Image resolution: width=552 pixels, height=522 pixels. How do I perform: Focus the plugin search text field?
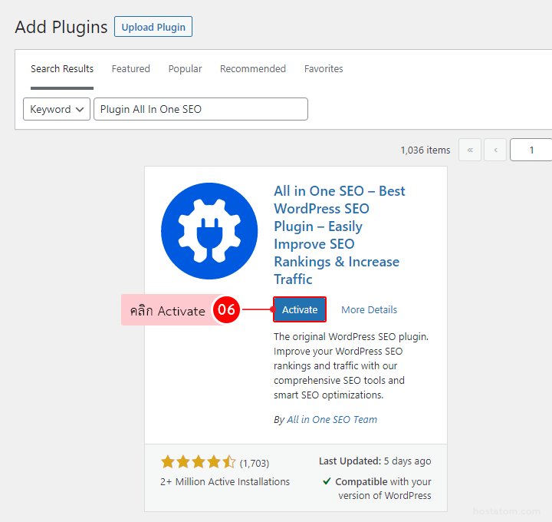point(201,109)
